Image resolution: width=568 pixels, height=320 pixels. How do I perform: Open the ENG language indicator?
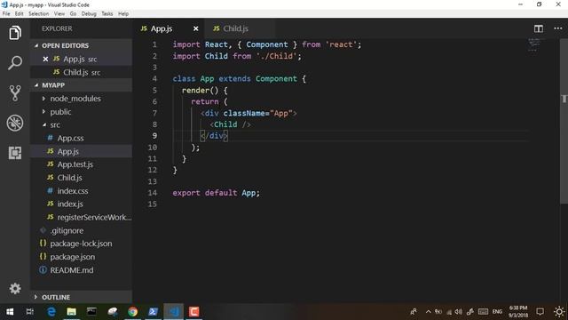[x=497, y=312]
